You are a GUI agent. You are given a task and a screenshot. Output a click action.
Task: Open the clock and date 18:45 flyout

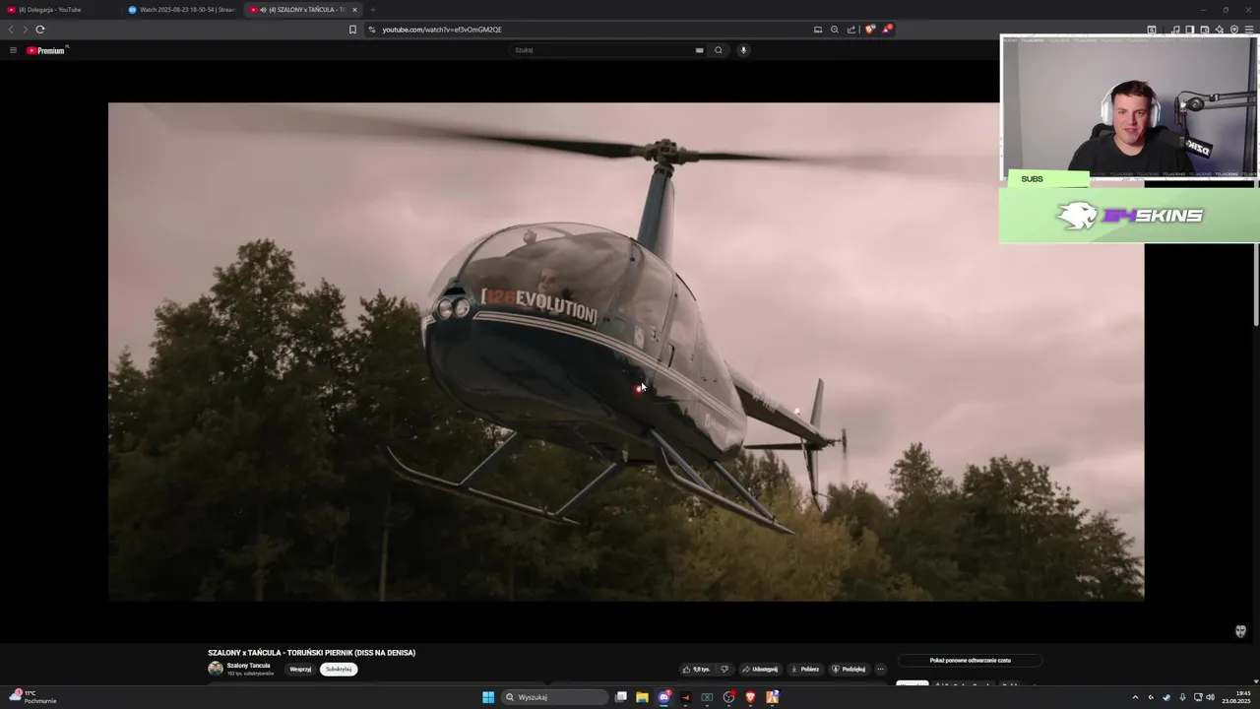click(1235, 697)
